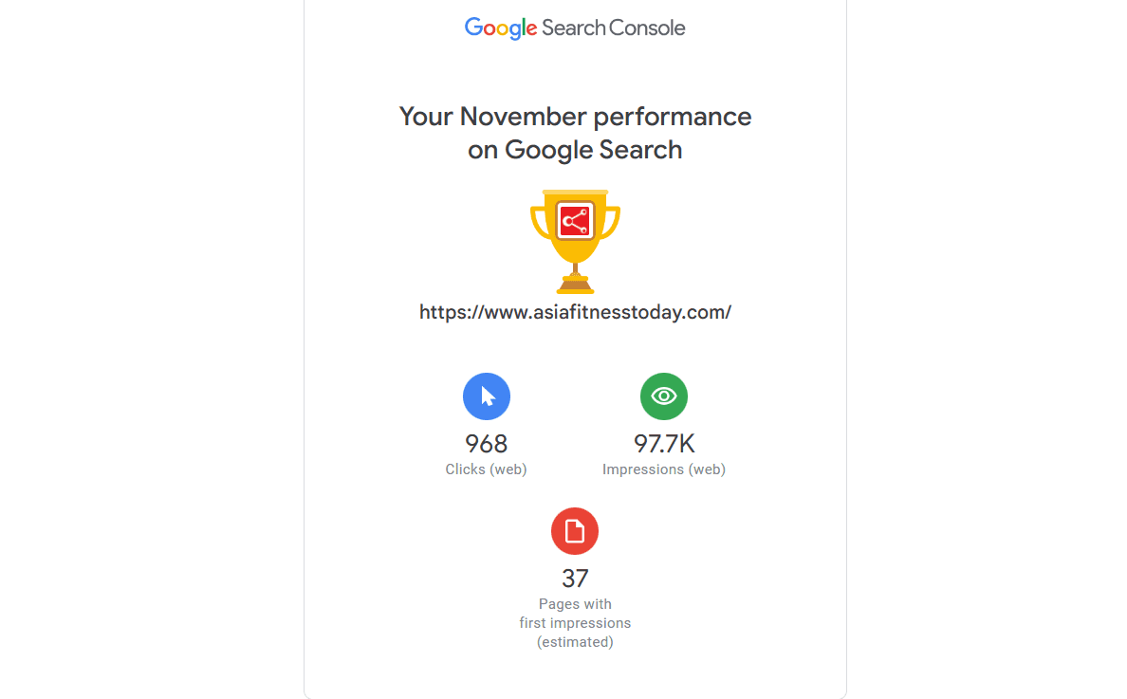This screenshot has width=1127, height=699.
Task: Click the colored 'Google' wordmark
Action: click(501, 28)
